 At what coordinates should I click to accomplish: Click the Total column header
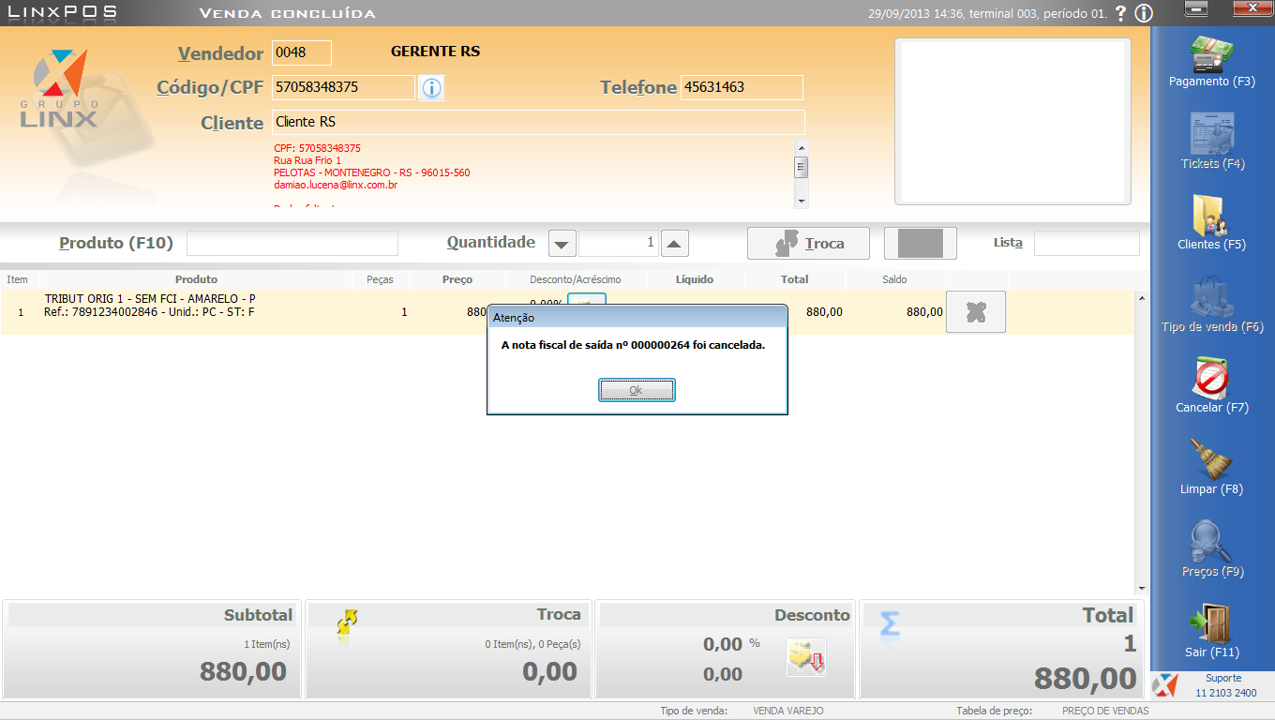pos(795,279)
